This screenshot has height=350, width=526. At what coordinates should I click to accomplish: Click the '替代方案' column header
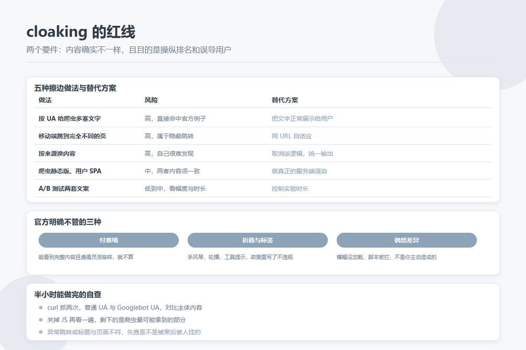285,100
